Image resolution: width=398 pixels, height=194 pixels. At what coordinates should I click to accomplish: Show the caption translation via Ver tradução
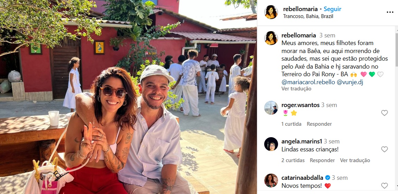click(296, 89)
